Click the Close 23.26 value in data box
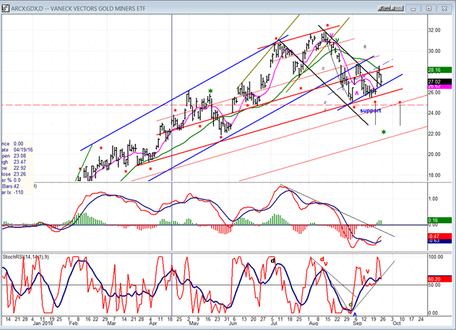456x330 pixels. (x=20, y=174)
